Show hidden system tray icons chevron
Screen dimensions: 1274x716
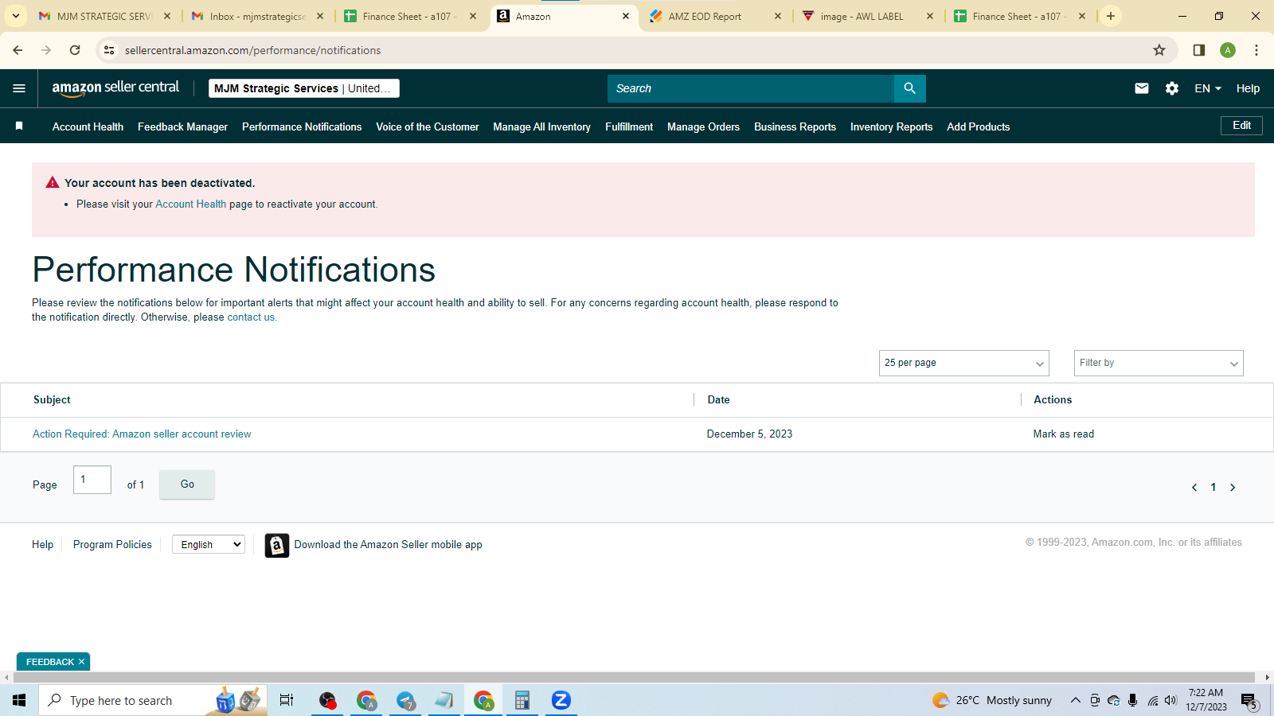click(x=1076, y=700)
